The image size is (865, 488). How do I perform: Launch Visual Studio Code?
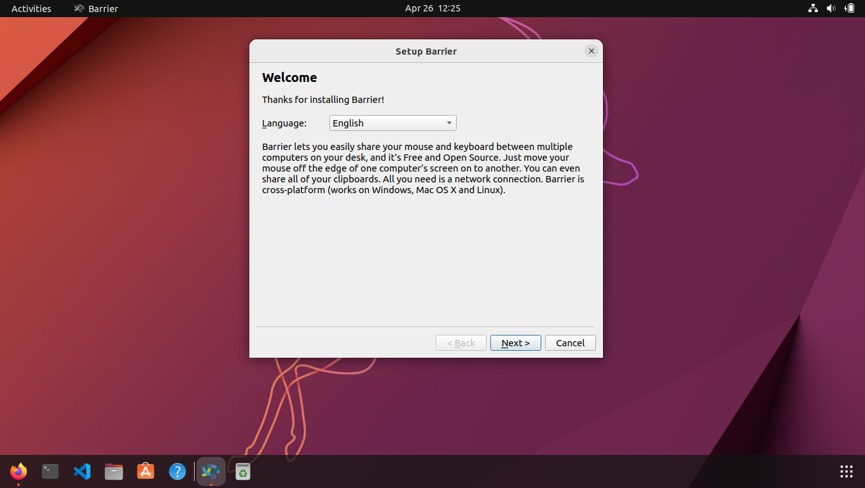click(81, 471)
